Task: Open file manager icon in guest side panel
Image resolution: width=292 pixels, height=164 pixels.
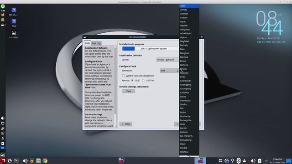Action: [3, 20]
